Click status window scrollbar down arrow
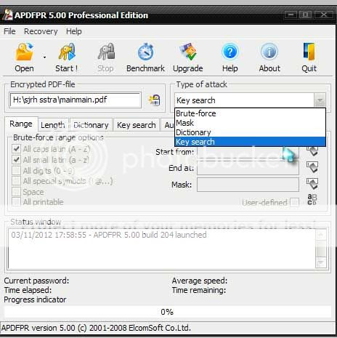The height and width of the screenshot is (338, 337). (321, 262)
